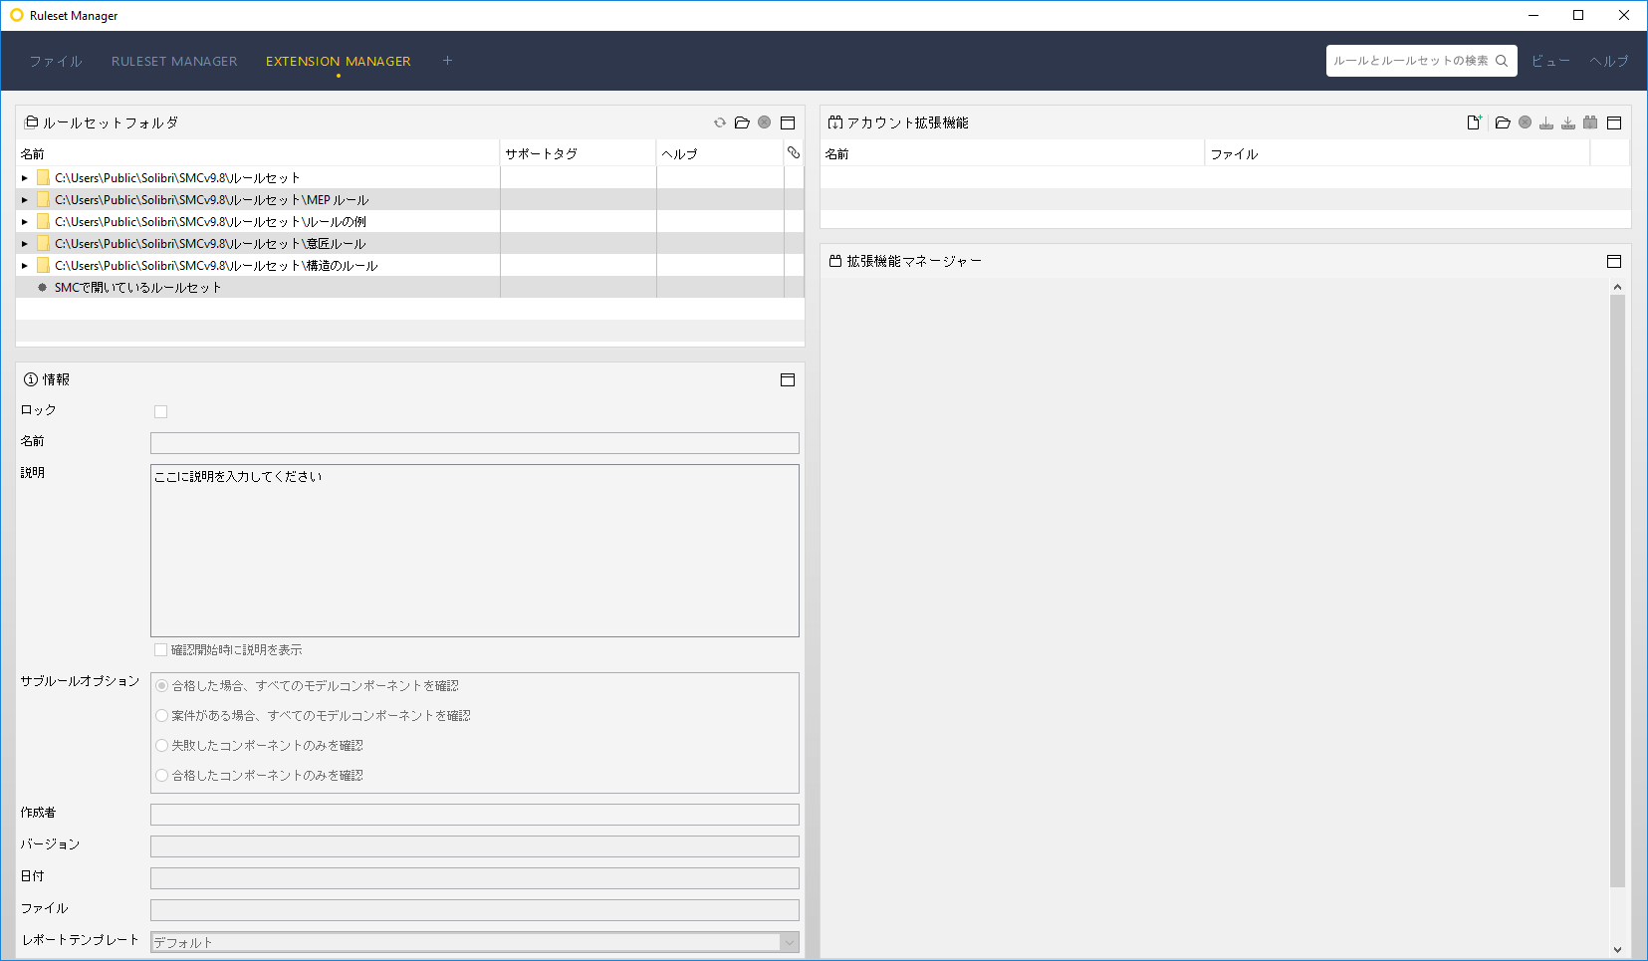
Task: Switch to EXTENSION MANAGER tab
Action: 339,61
